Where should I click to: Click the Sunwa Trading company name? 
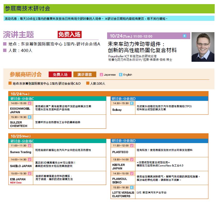coord(21,152)
